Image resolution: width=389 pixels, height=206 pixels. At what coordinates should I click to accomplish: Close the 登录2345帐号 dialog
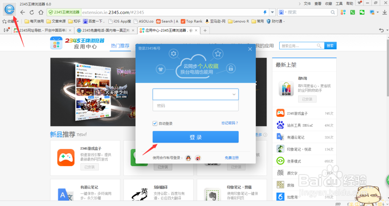[x=250, y=49]
